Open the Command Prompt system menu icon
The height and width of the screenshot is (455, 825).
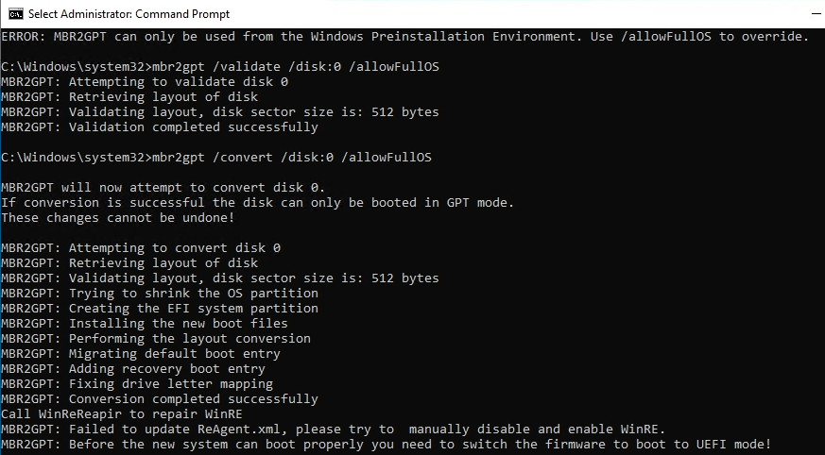[15, 14]
